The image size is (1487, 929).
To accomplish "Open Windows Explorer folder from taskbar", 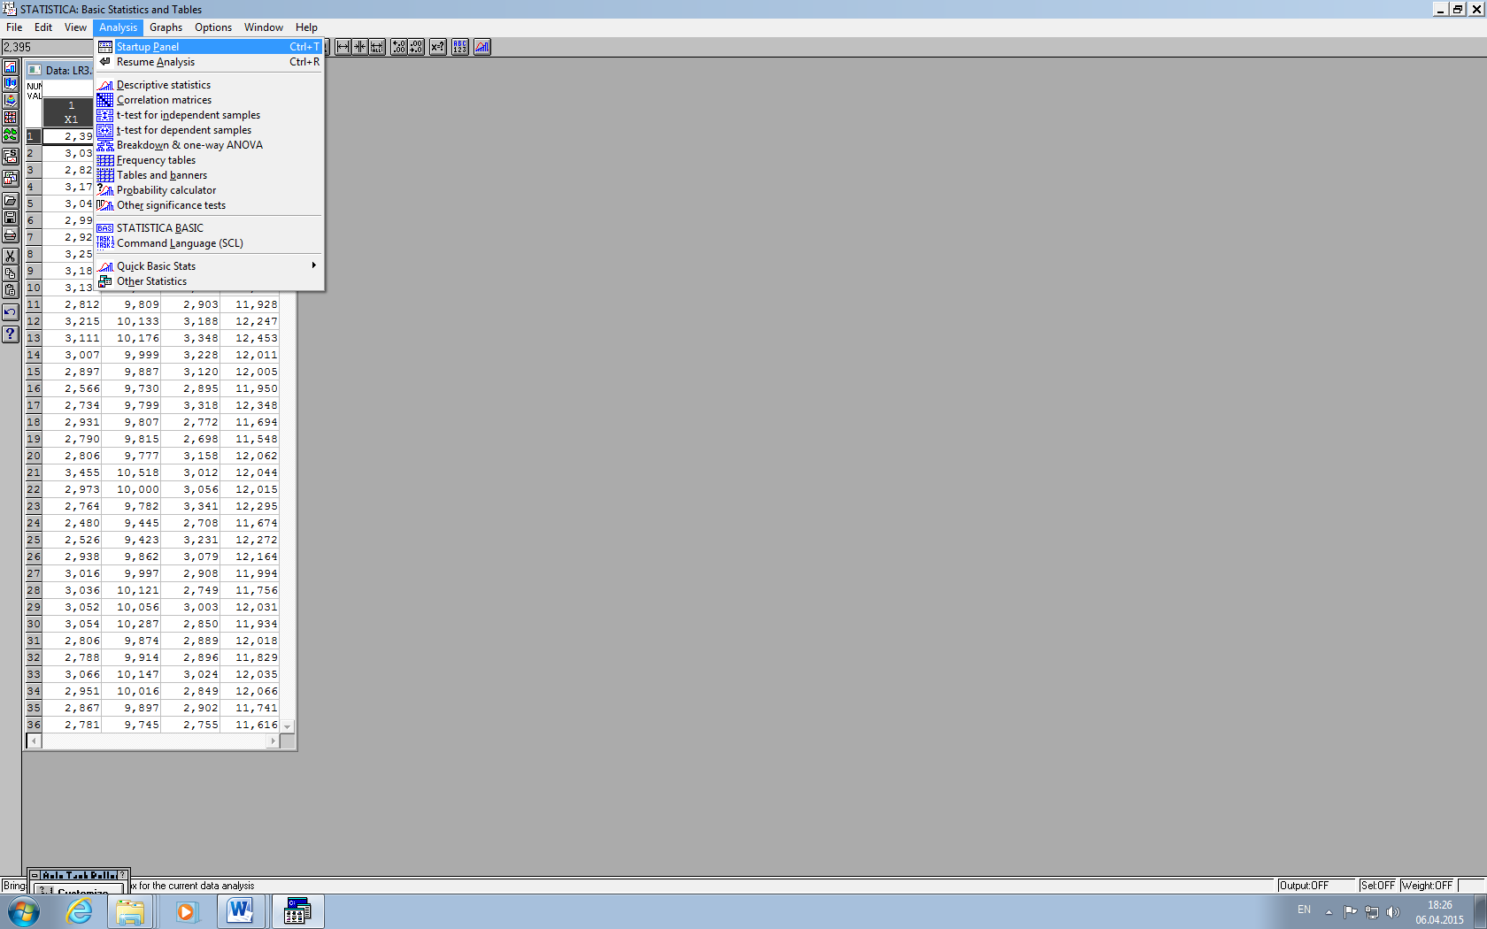I will point(130,911).
